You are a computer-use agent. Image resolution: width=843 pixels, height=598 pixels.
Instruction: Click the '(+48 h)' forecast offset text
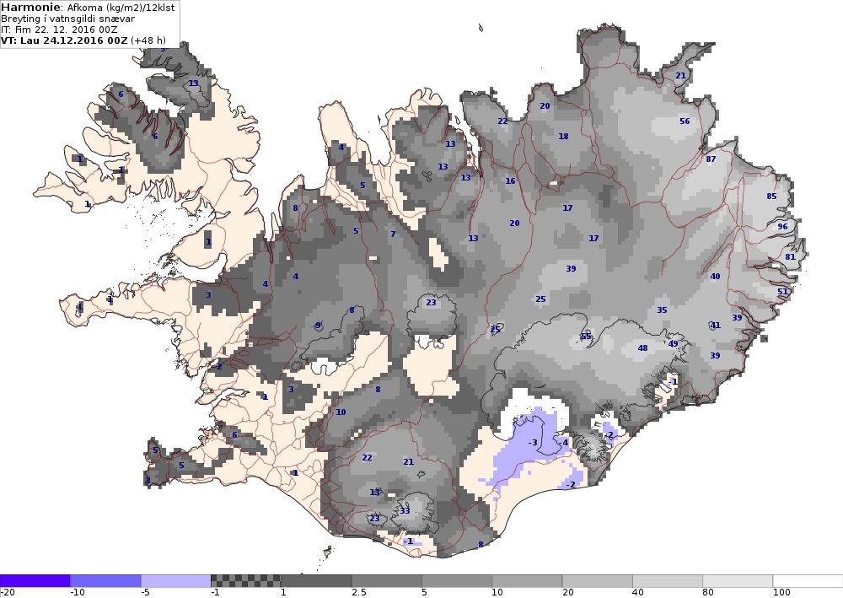pyautogui.click(x=148, y=40)
